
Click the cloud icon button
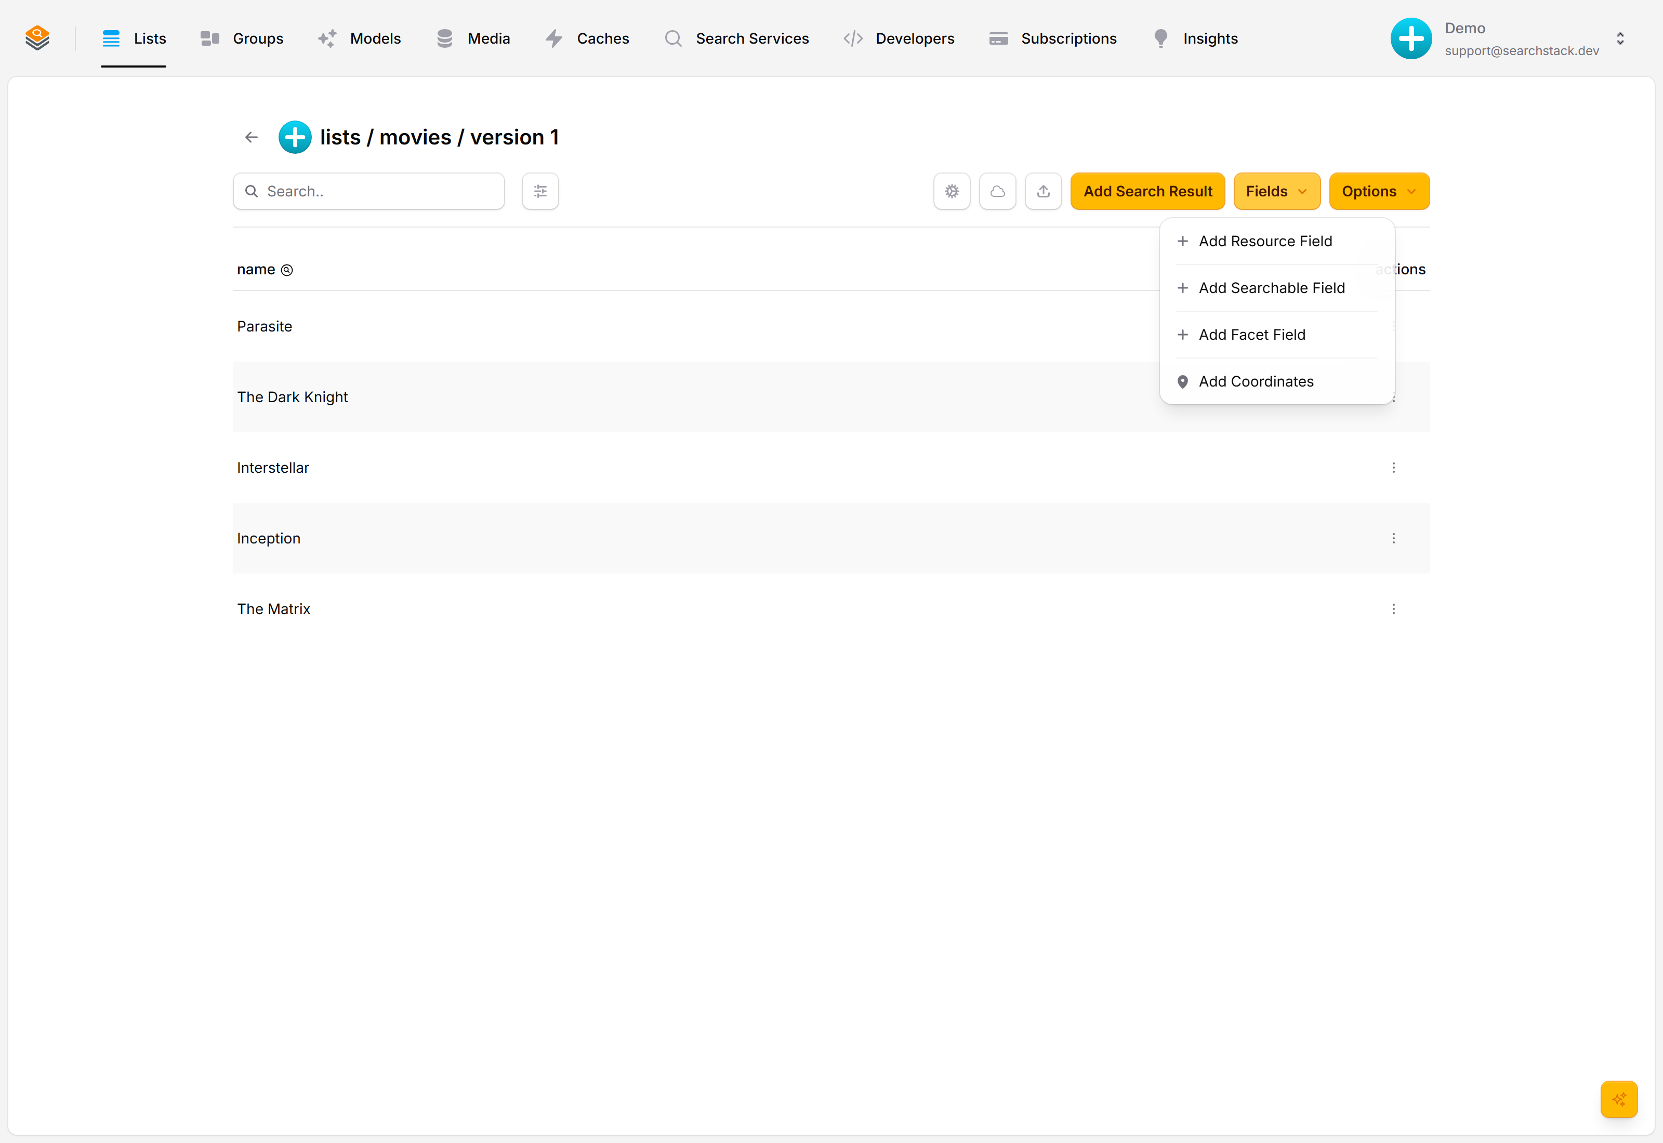pyautogui.click(x=998, y=191)
